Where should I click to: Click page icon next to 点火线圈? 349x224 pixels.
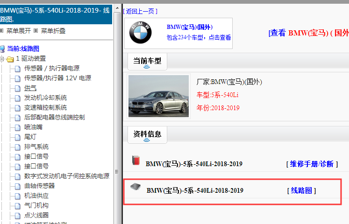coord(18,215)
